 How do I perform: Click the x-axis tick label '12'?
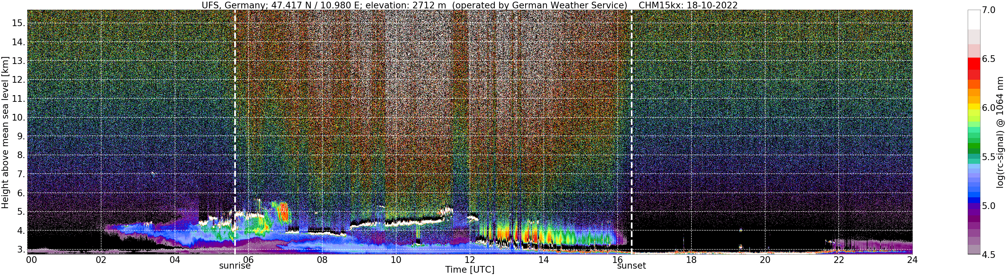tap(469, 260)
